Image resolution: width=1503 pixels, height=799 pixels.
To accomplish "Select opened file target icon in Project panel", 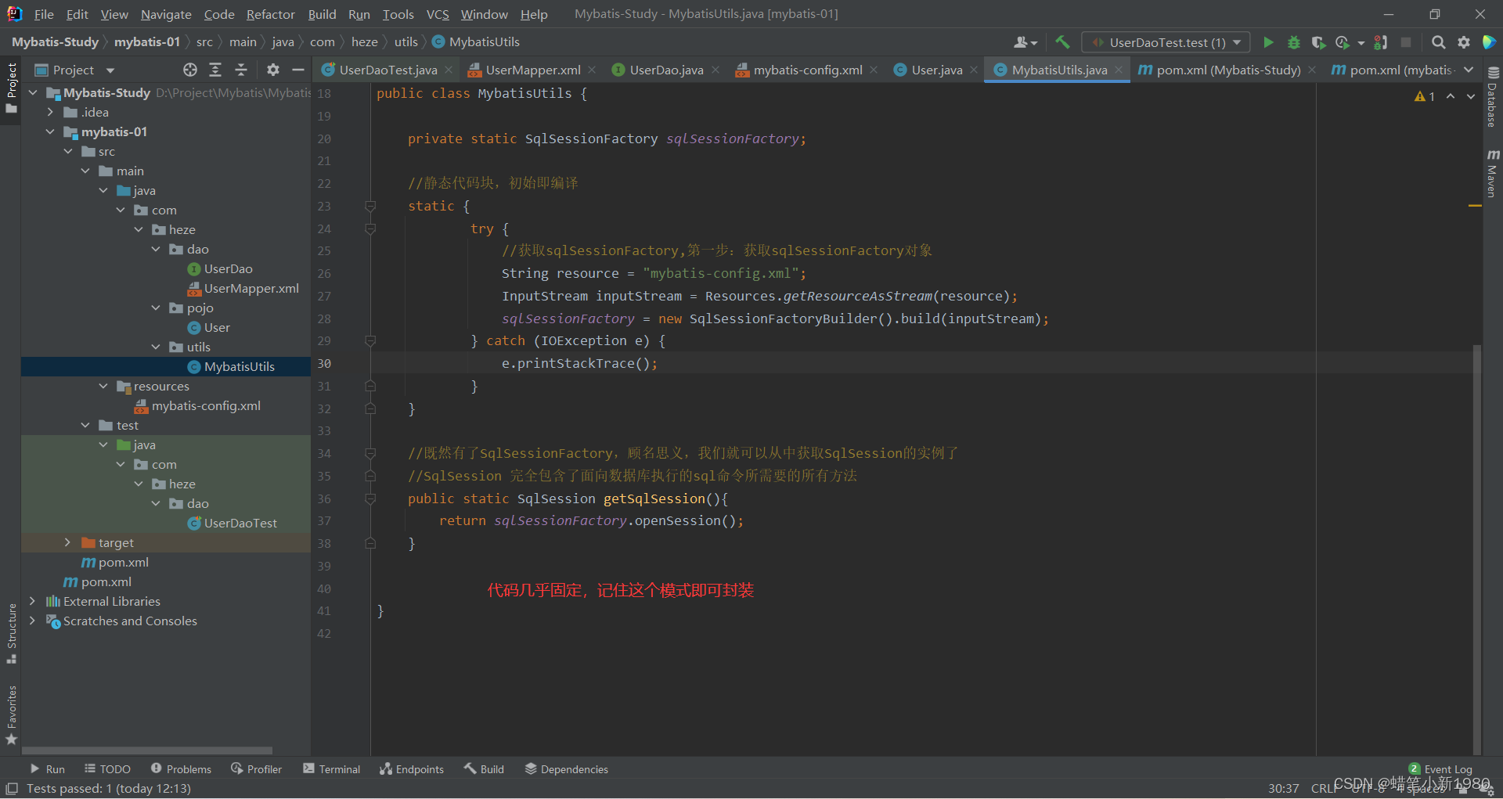I will coord(190,70).
